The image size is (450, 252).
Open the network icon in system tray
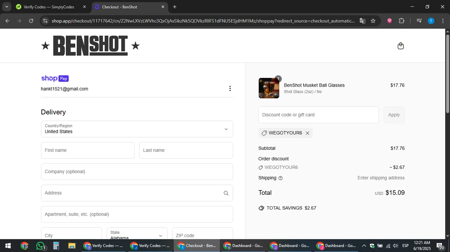[388, 246]
